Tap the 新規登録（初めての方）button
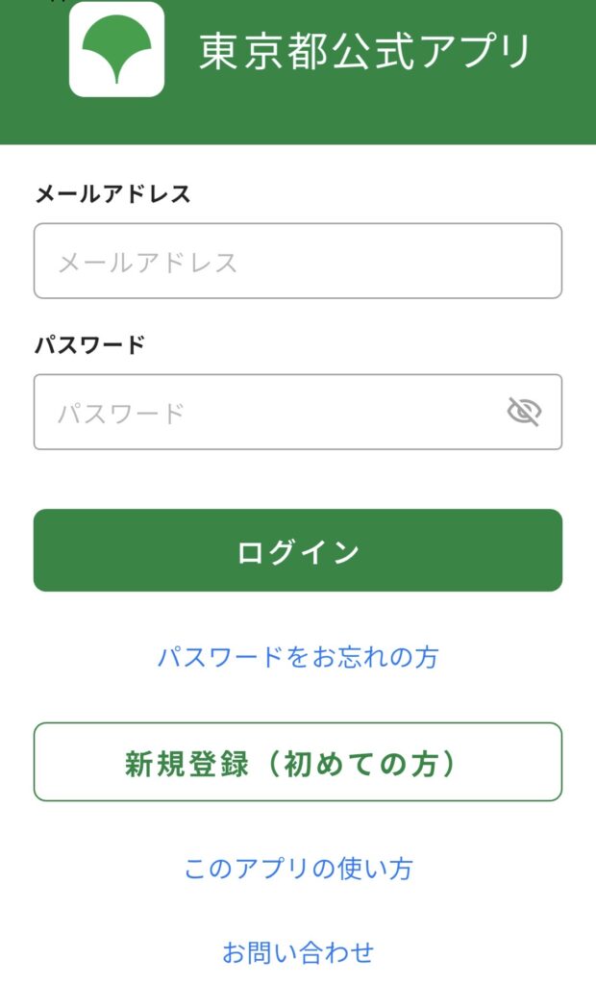Image resolution: width=596 pixels, height=985 pixels. coord(298,762)
